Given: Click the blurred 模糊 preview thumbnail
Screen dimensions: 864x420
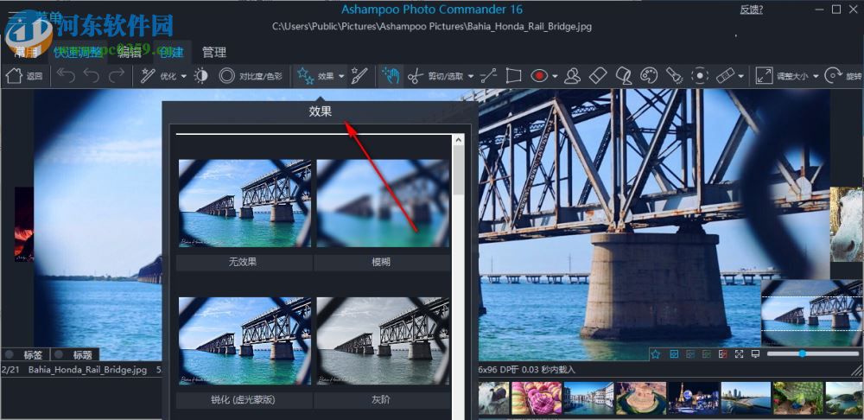Looking at the screenshot, I should click(383, 203).
